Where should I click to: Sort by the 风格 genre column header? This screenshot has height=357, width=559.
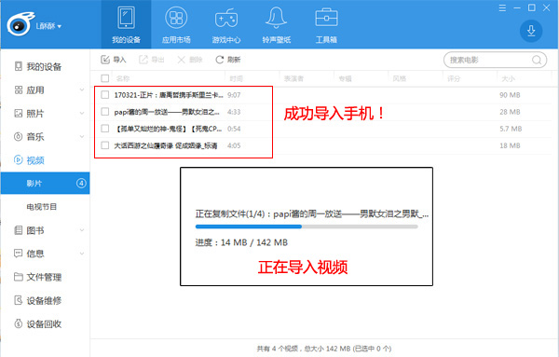[x=400, y=78]
